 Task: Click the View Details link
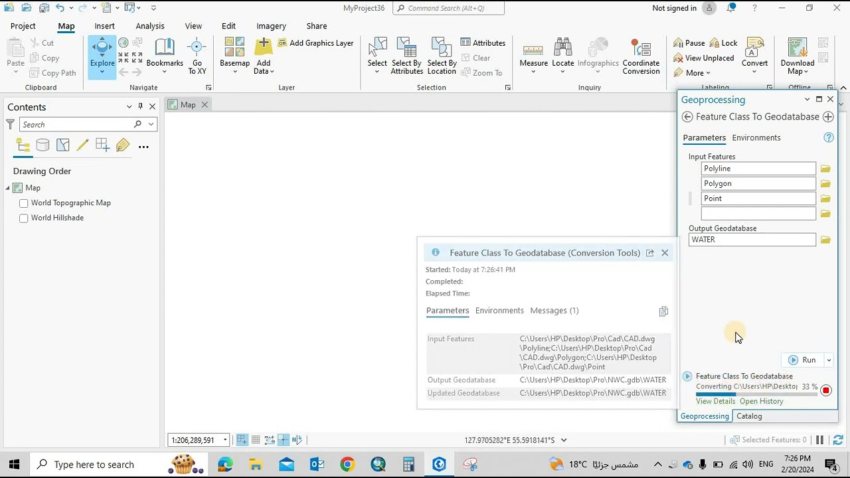tap(716, 401)
